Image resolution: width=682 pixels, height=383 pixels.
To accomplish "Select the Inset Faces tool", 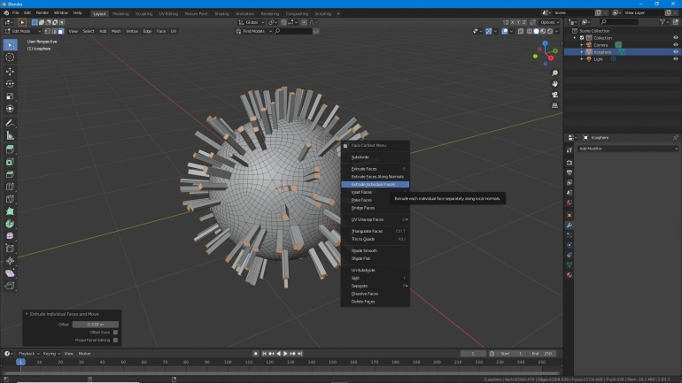I will (x=10, y=162).
